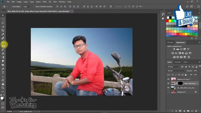Select the Dodge tool
Image resolution: width=201 pixels, height=113 pixels.
[3, 65]
